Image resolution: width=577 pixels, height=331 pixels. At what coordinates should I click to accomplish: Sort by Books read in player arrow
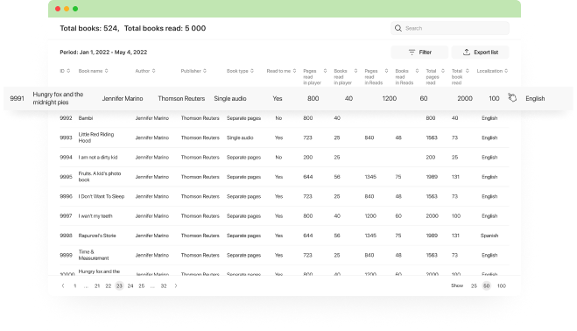pos(355,71)
